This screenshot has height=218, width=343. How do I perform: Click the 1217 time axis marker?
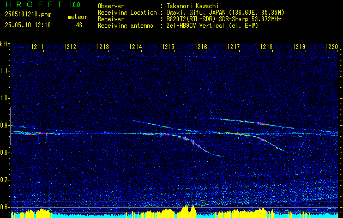pyautogui.click(x=234, y=46)
